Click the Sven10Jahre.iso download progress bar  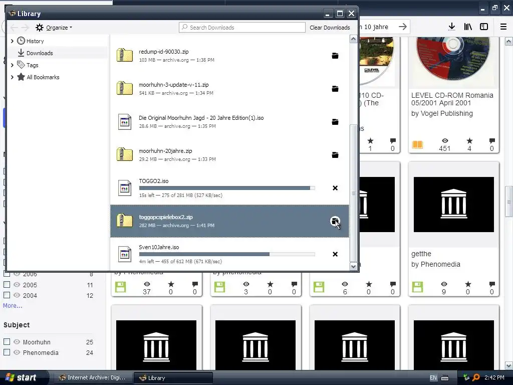tap(227, 254)
